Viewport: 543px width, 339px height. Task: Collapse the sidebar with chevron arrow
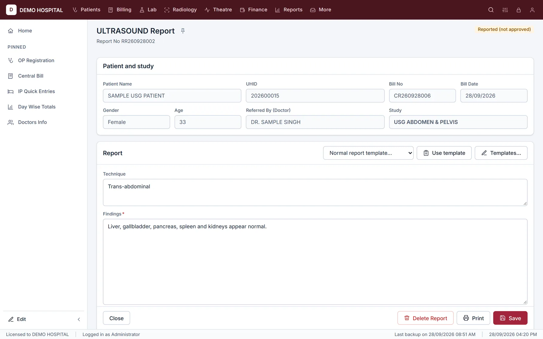coord(79,319)
